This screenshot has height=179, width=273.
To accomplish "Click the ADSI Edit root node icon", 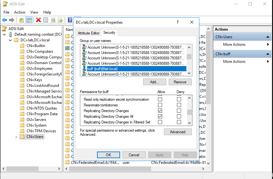I will [5, 29].
